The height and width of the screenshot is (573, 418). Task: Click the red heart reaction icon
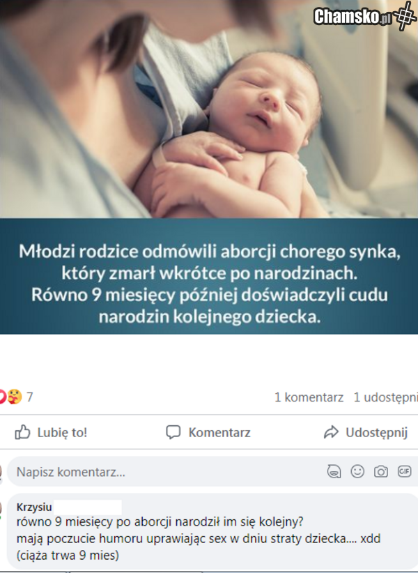3,397
